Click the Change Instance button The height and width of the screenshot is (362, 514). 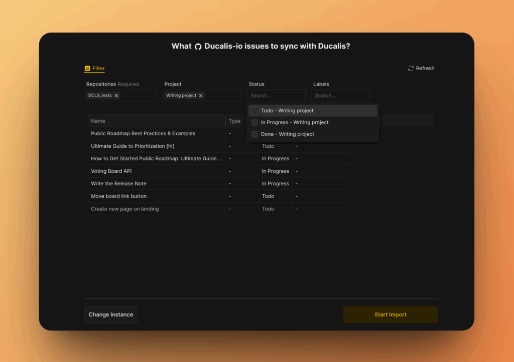pyautogui.click(x=111, y=314)
